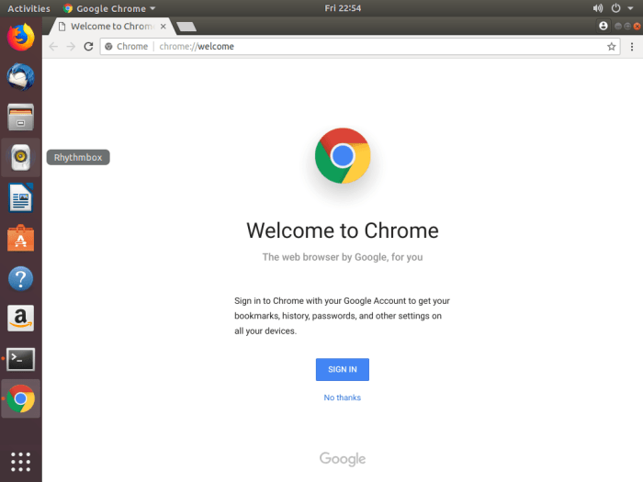643x482 pixels.
Task: Launch Firefox from the dock
Action: point(20,37)
